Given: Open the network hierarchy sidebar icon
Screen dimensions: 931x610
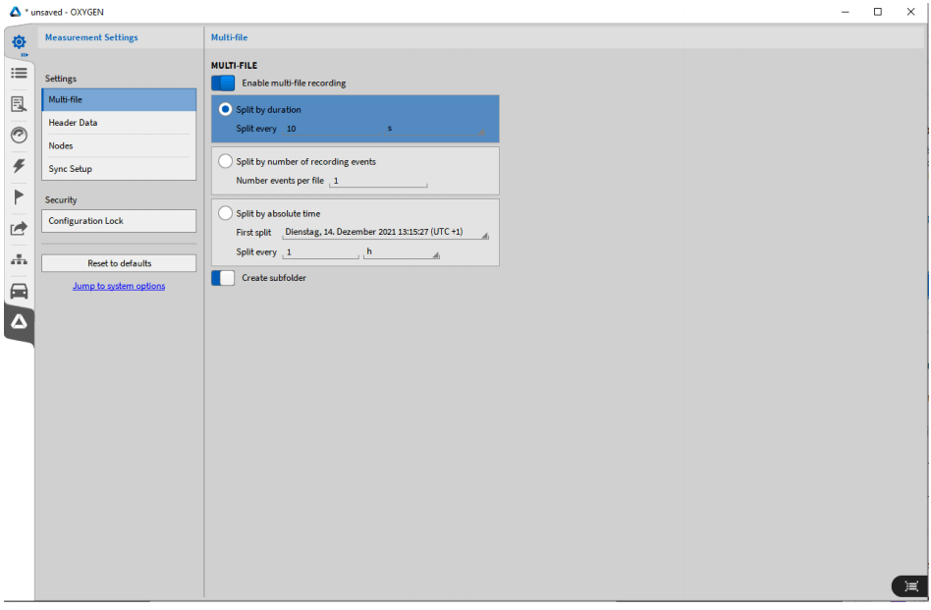Looking at the screenshot, I should tap(19, 259).
